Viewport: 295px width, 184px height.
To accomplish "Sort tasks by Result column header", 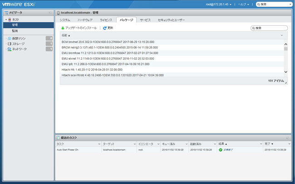I will point(222,144).
